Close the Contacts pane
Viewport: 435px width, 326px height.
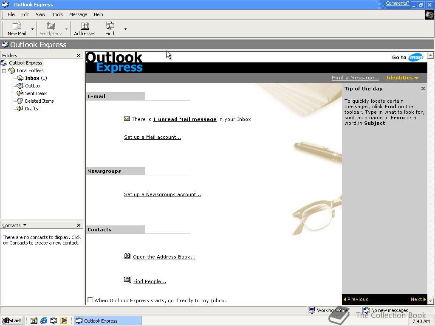click(x=79, y=225)
